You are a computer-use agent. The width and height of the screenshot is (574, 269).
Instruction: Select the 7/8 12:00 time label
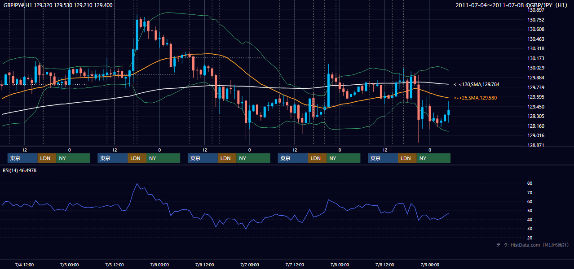coord(384,265)
